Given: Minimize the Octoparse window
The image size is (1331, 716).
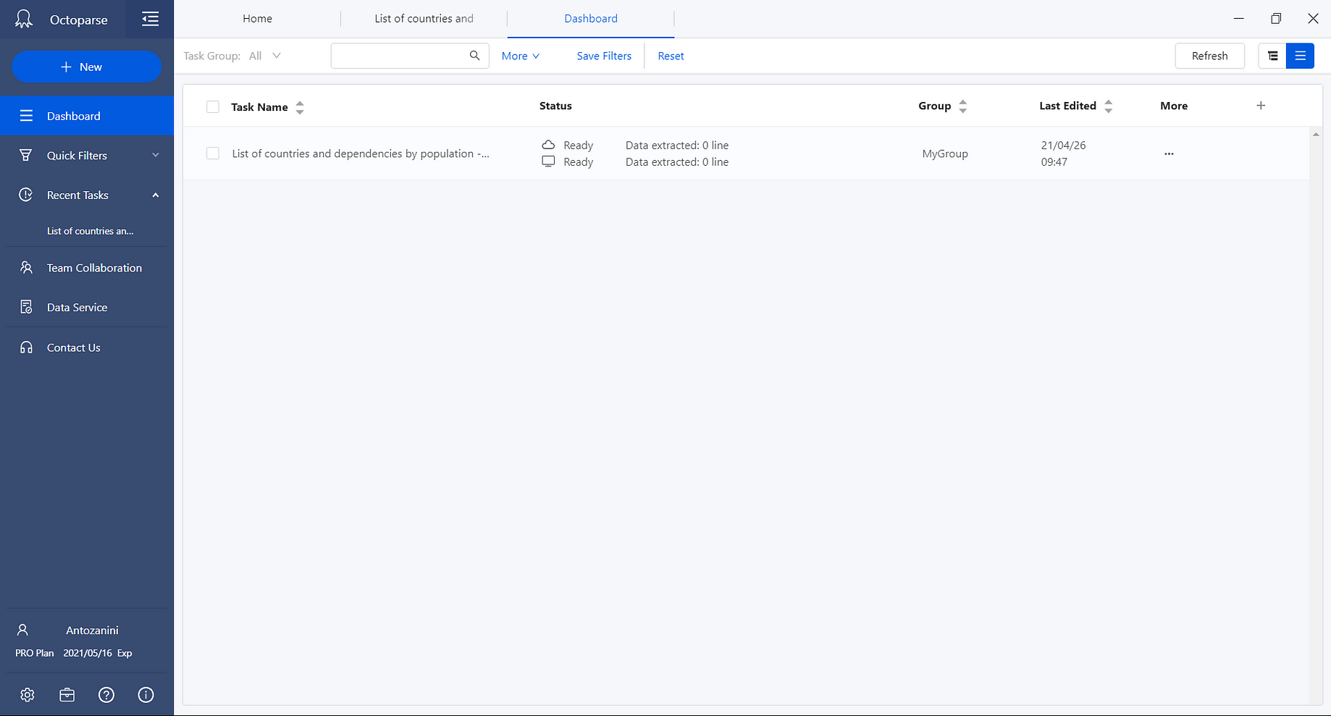Looking at the screenshot, I should pyautogui.click(x=1239, y=19).
